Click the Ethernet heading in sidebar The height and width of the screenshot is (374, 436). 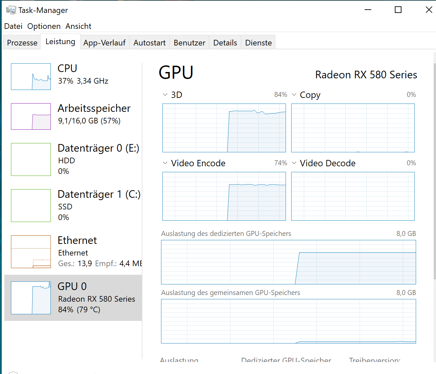(x=77, y=240)
